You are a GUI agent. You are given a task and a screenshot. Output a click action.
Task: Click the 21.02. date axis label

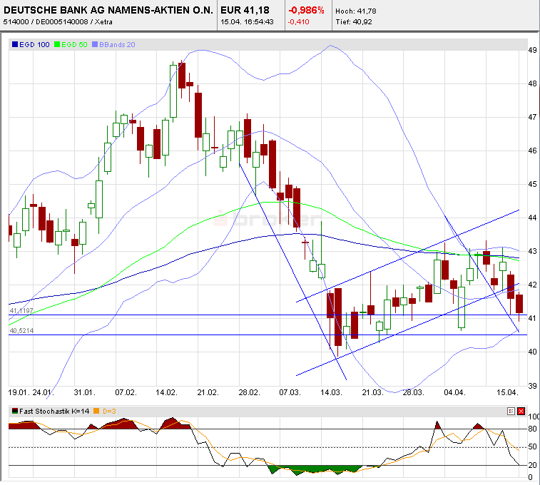208,392
